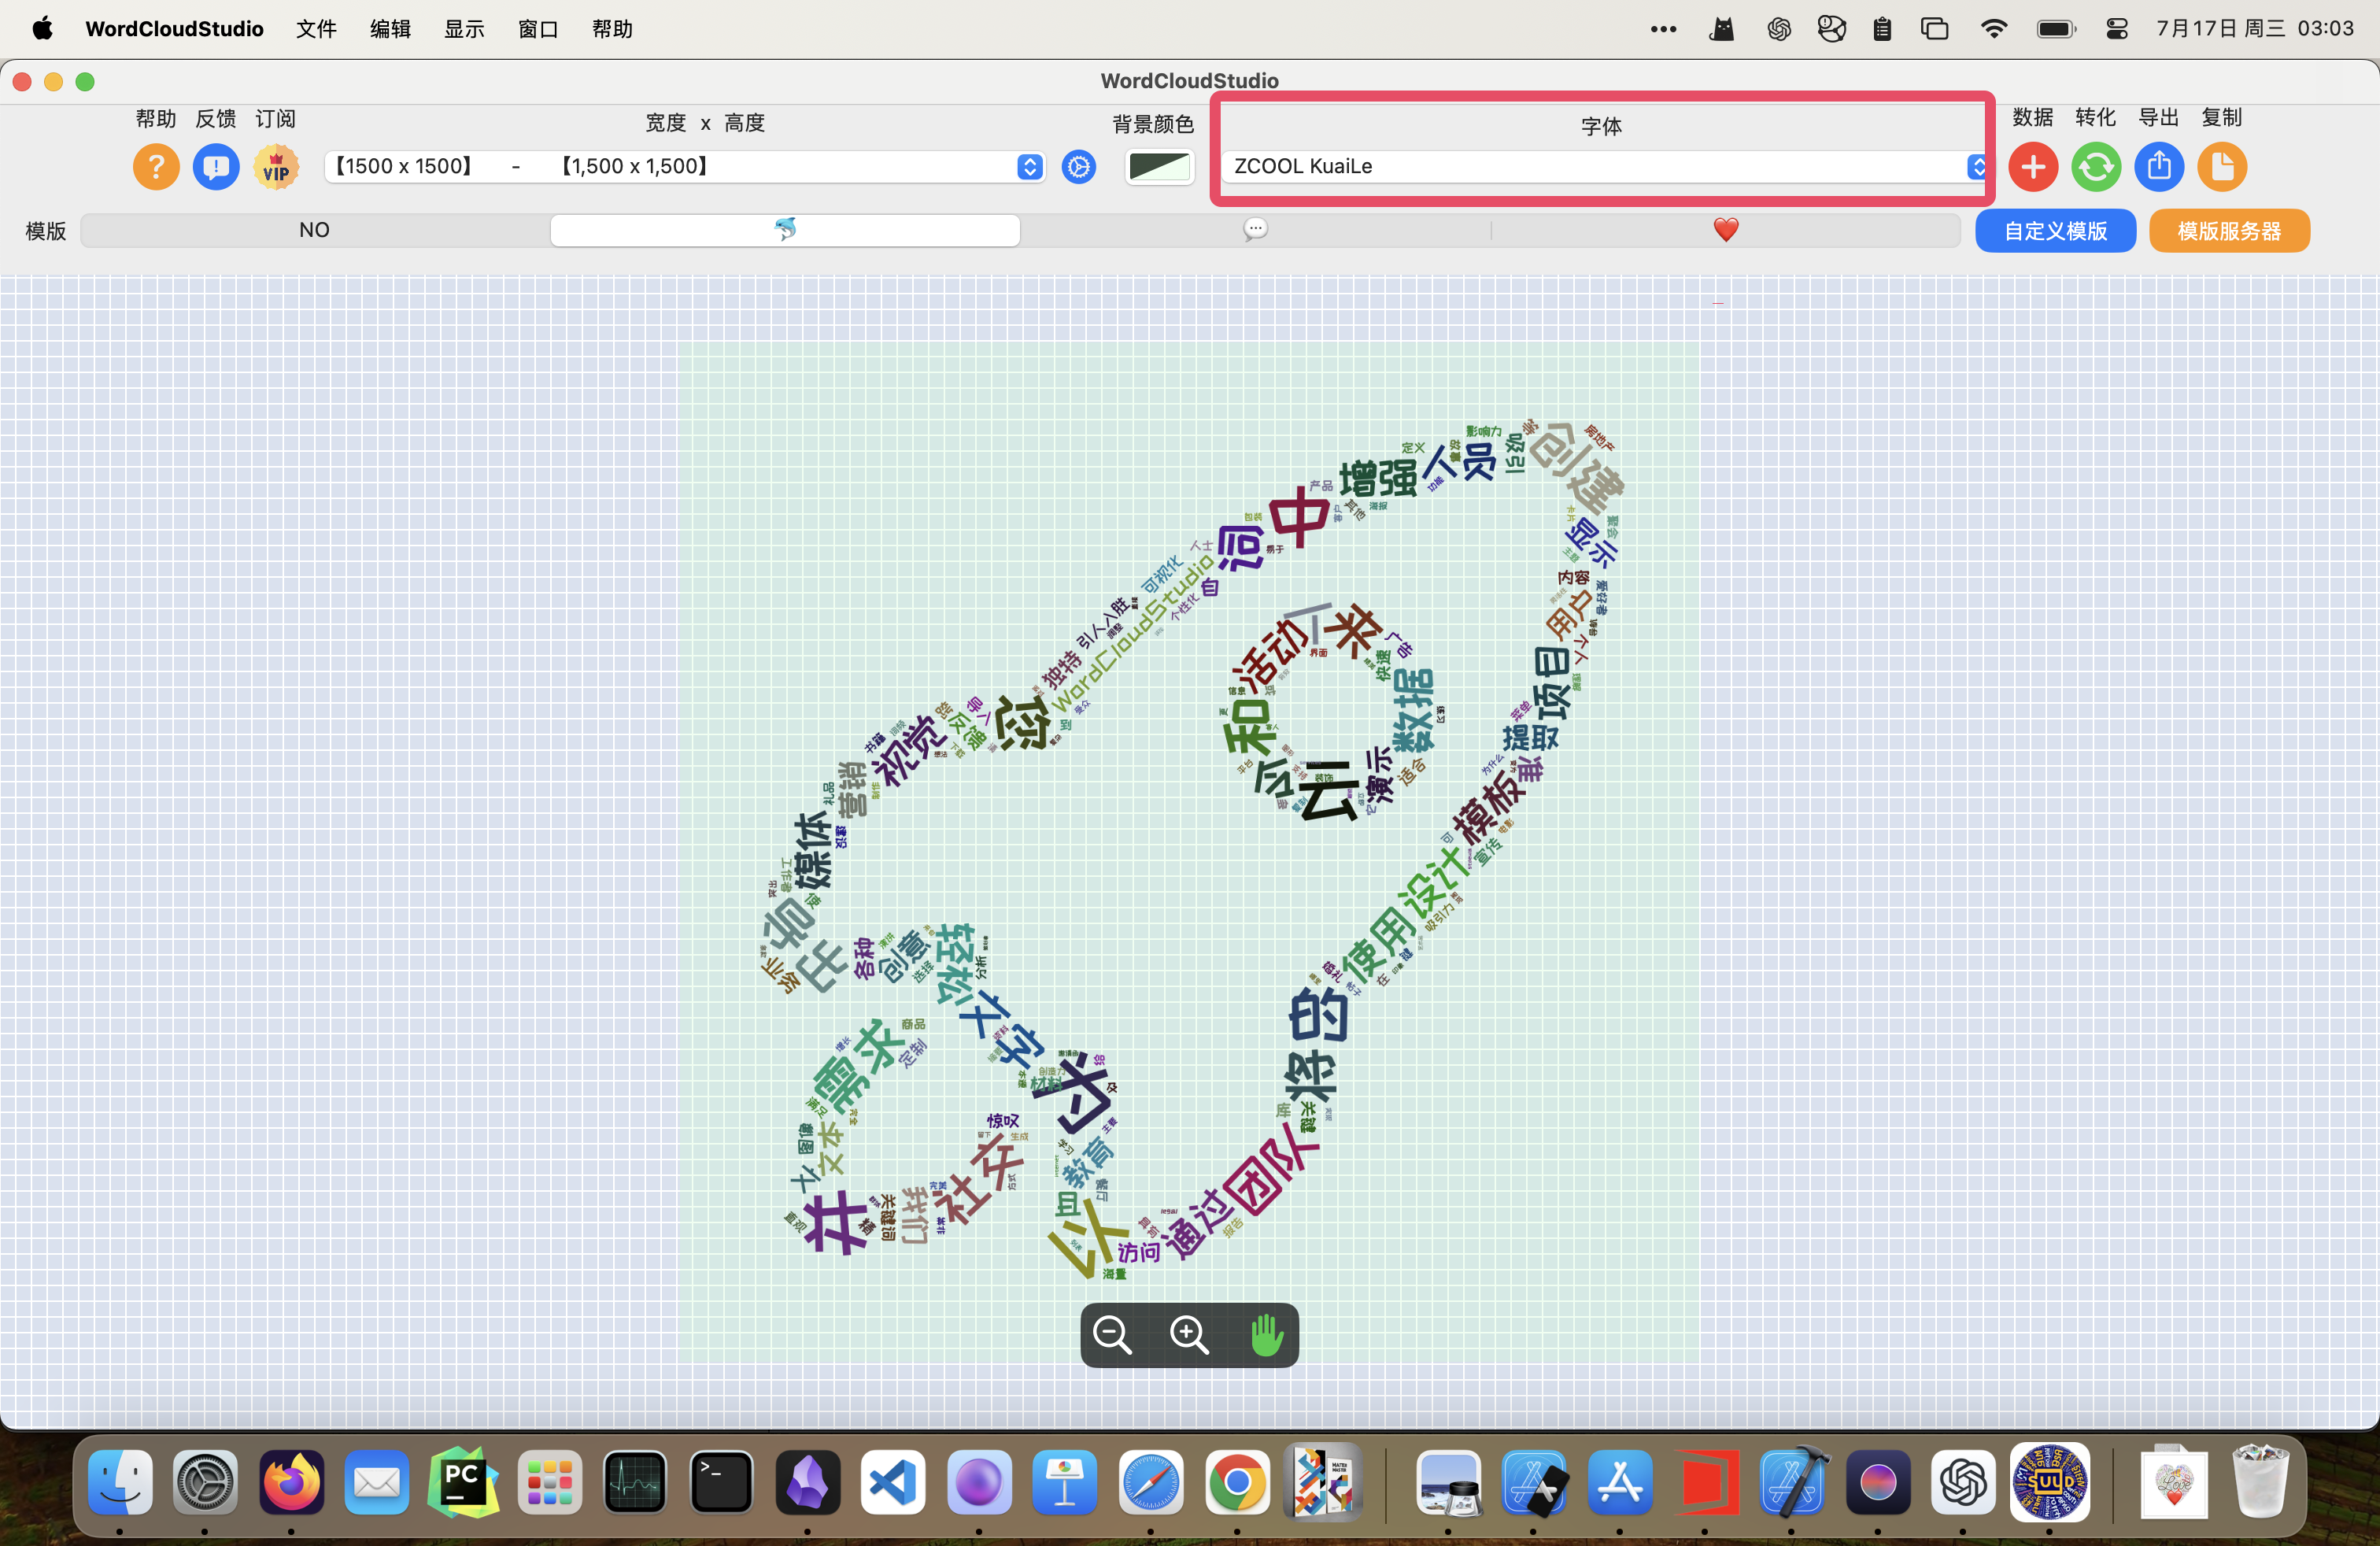Open the Apple menu
The width and height of the screenshot is (2380, 1546).
click(x=42, y=28)
